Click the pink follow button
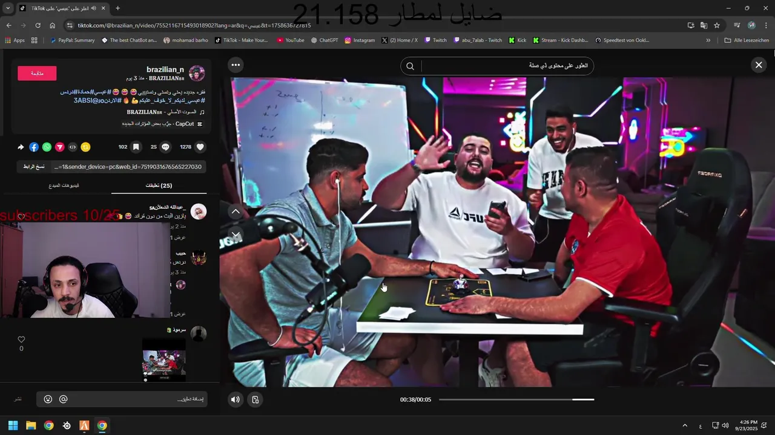This screenshot has height=435, width=775. (37, 73)
